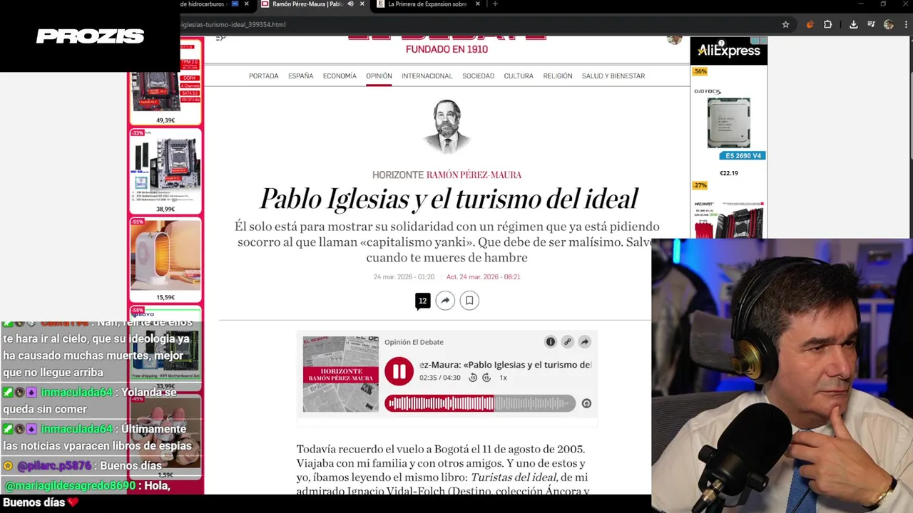The height and width of the screenshot is (513, 913).
Task: Click the address bar URL
Action: [x=233, y=24]
